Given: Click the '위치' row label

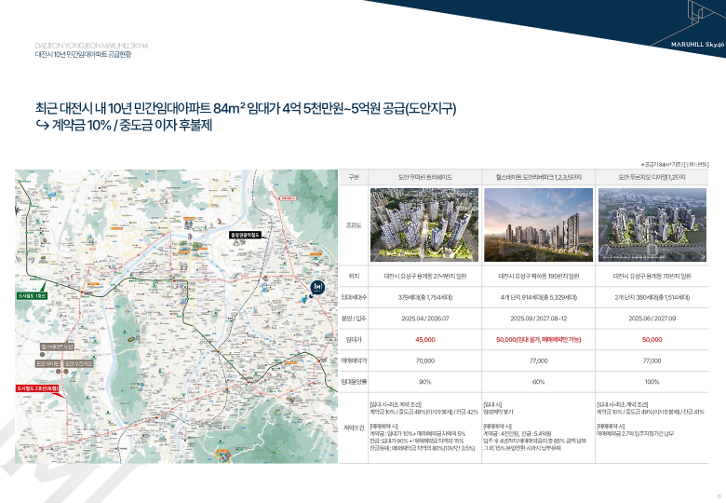Looking at the screenshot, I should click(x=354, y=276).
